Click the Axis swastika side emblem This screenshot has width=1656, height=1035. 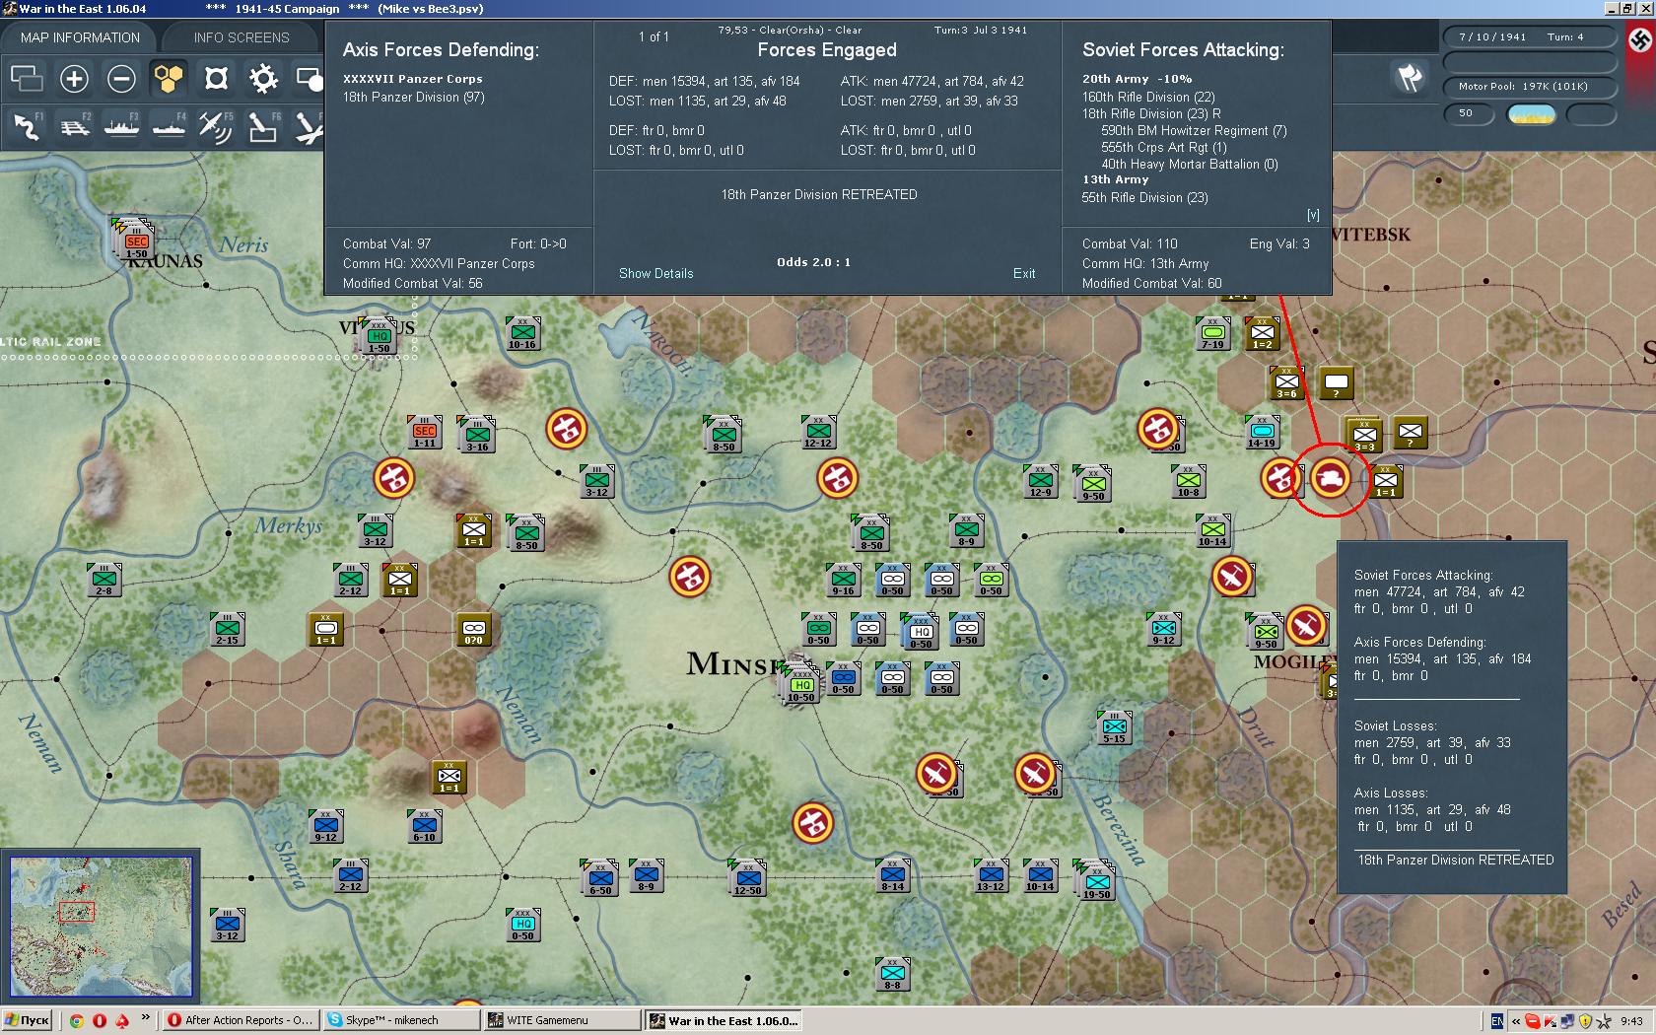tap(1640, 40)
